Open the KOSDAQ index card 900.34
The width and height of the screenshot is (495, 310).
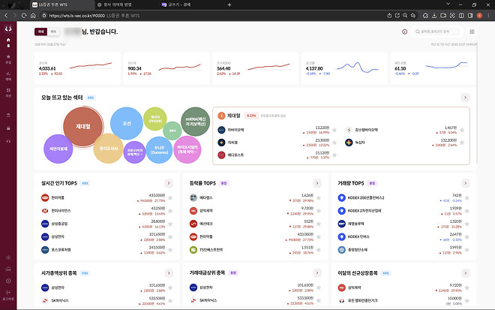pos(166,68)
